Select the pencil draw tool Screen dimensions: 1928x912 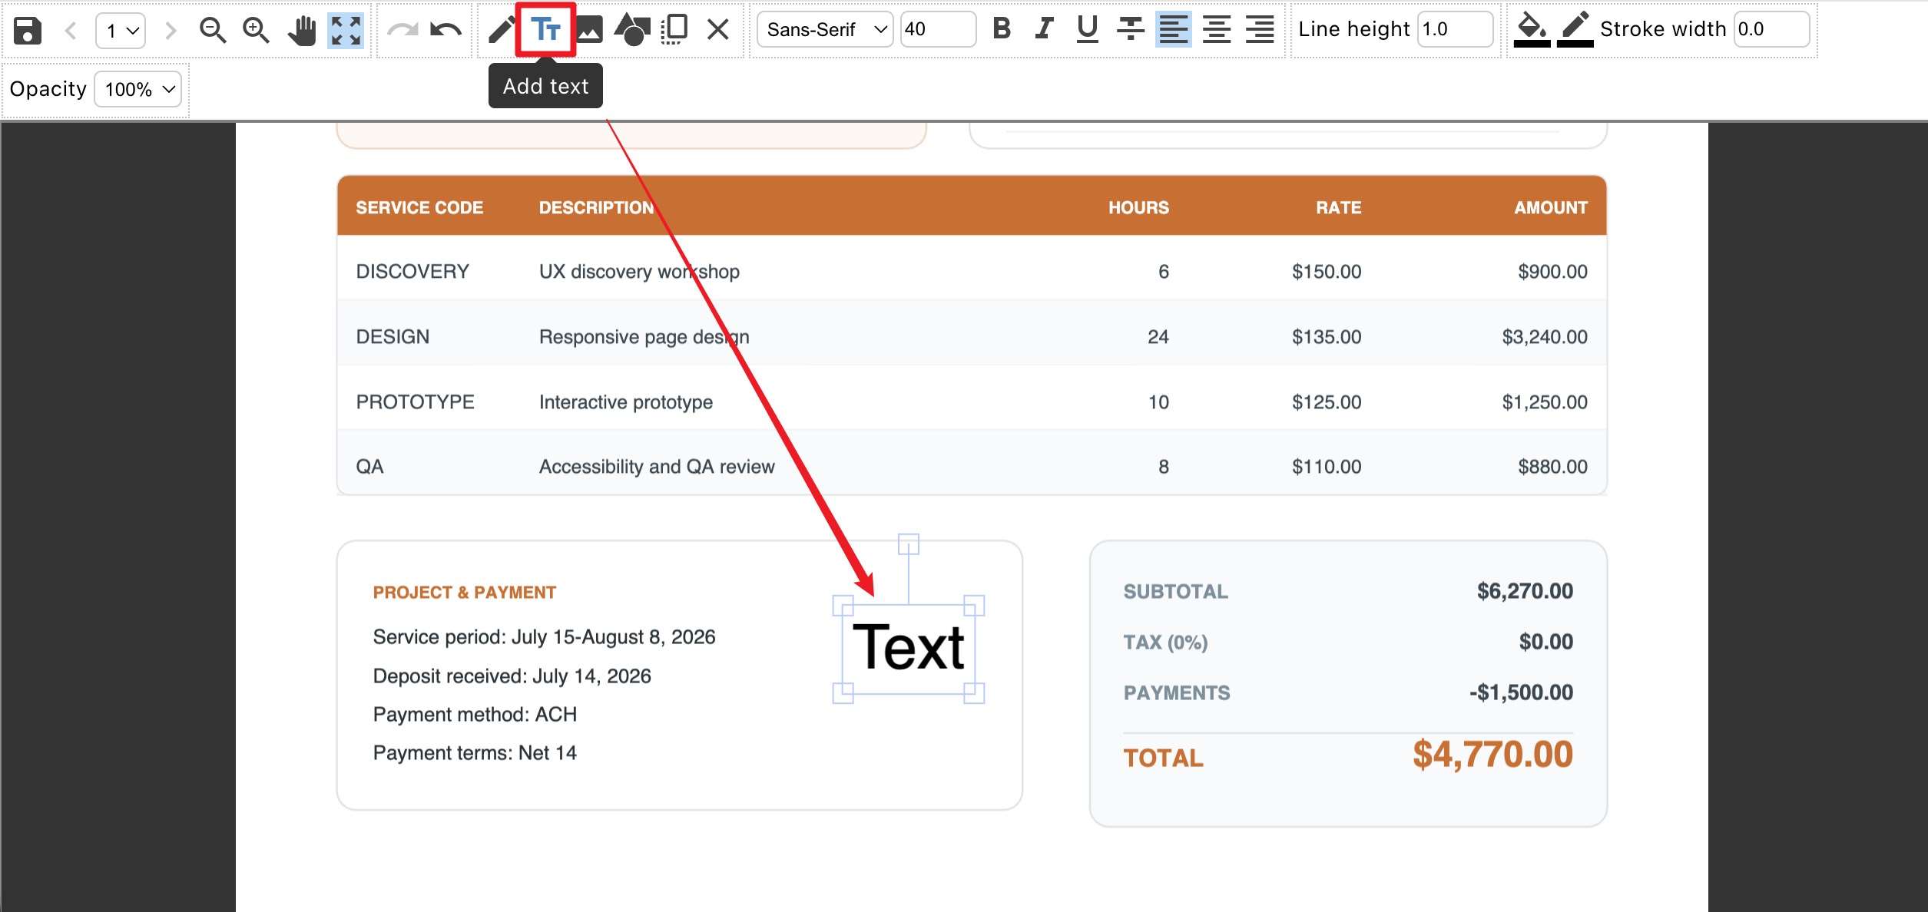coord(501,31)
